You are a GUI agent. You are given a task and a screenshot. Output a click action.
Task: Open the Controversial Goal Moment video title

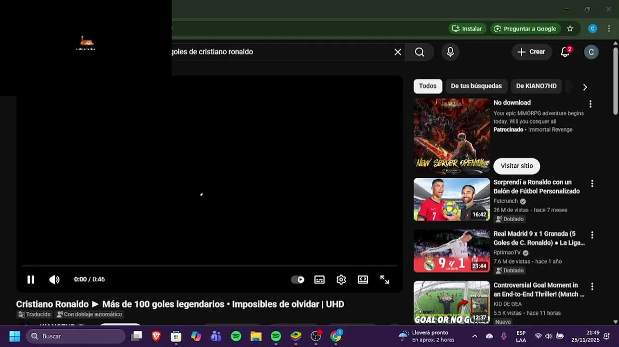(539, 290)
